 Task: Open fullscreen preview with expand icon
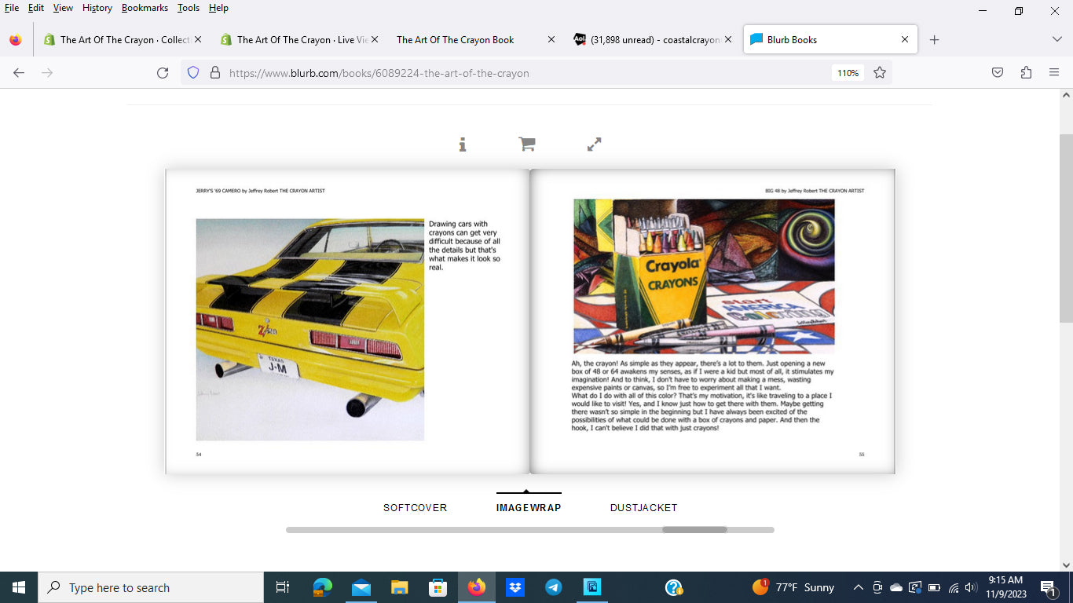[x=594, y=144]
